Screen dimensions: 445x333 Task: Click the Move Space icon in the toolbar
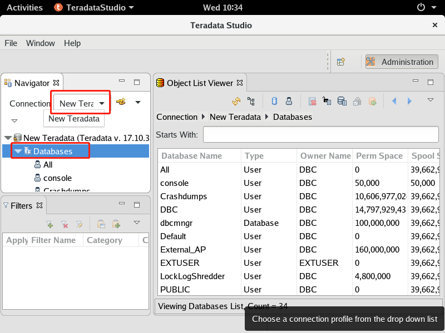372,101
